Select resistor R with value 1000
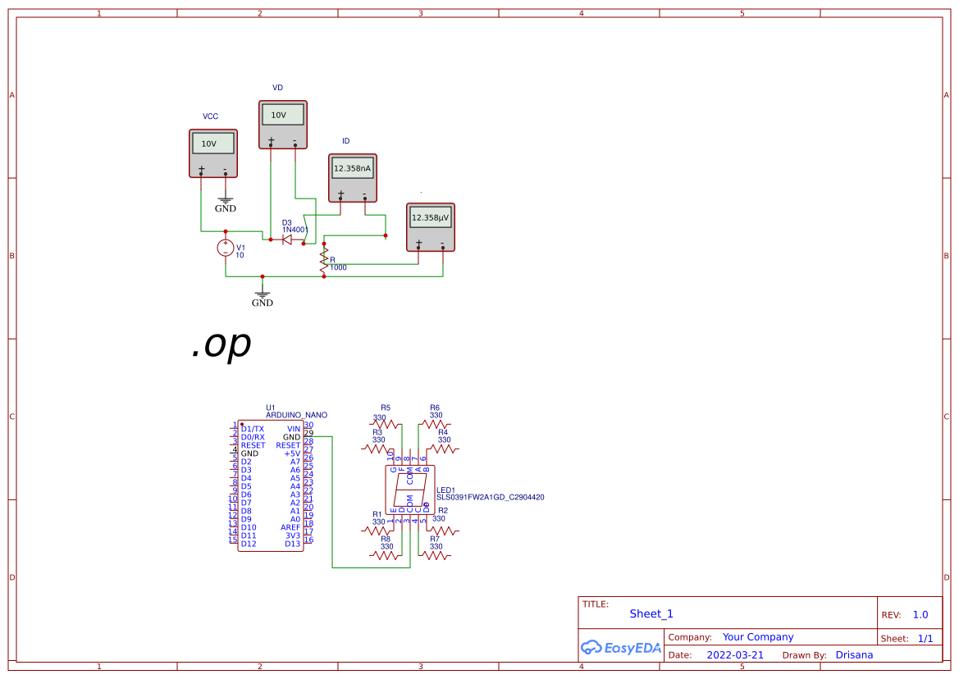 (x=324, y=260)
